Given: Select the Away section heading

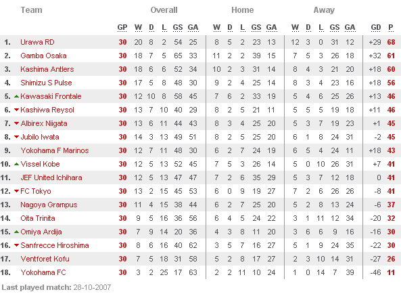Looking at the screenshot, I should pyautogui.click(x=324, y=10).
